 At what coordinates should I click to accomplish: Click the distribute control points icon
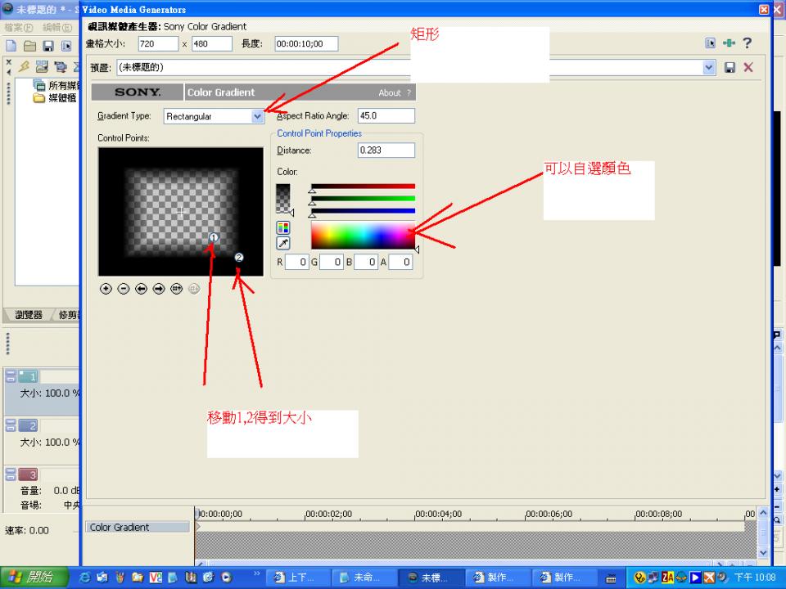(176, 289)
